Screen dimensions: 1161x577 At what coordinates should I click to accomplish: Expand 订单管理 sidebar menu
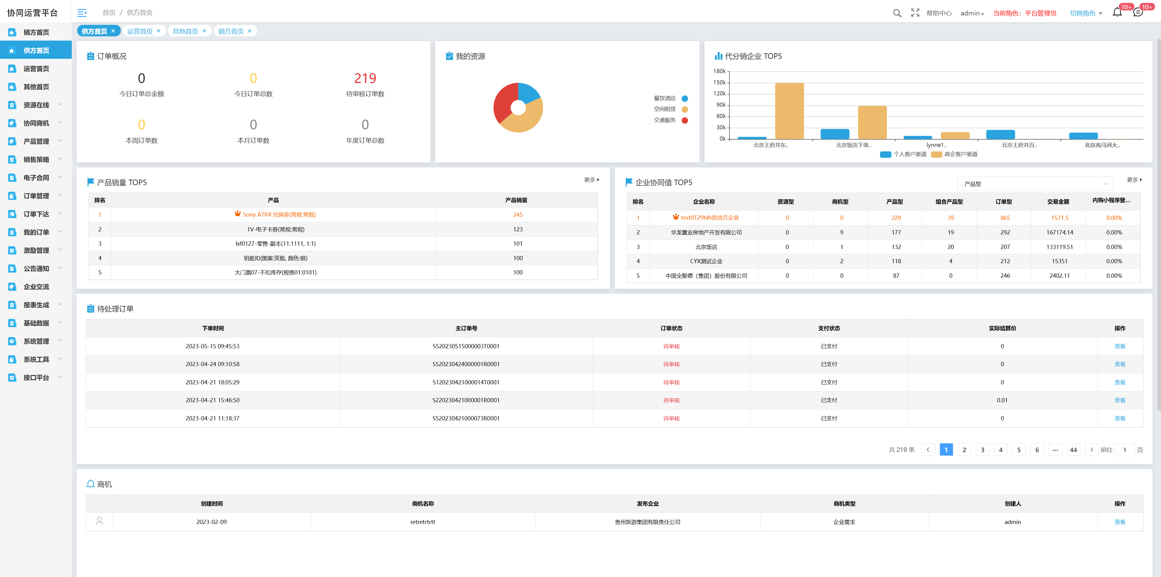coord(36,196)
